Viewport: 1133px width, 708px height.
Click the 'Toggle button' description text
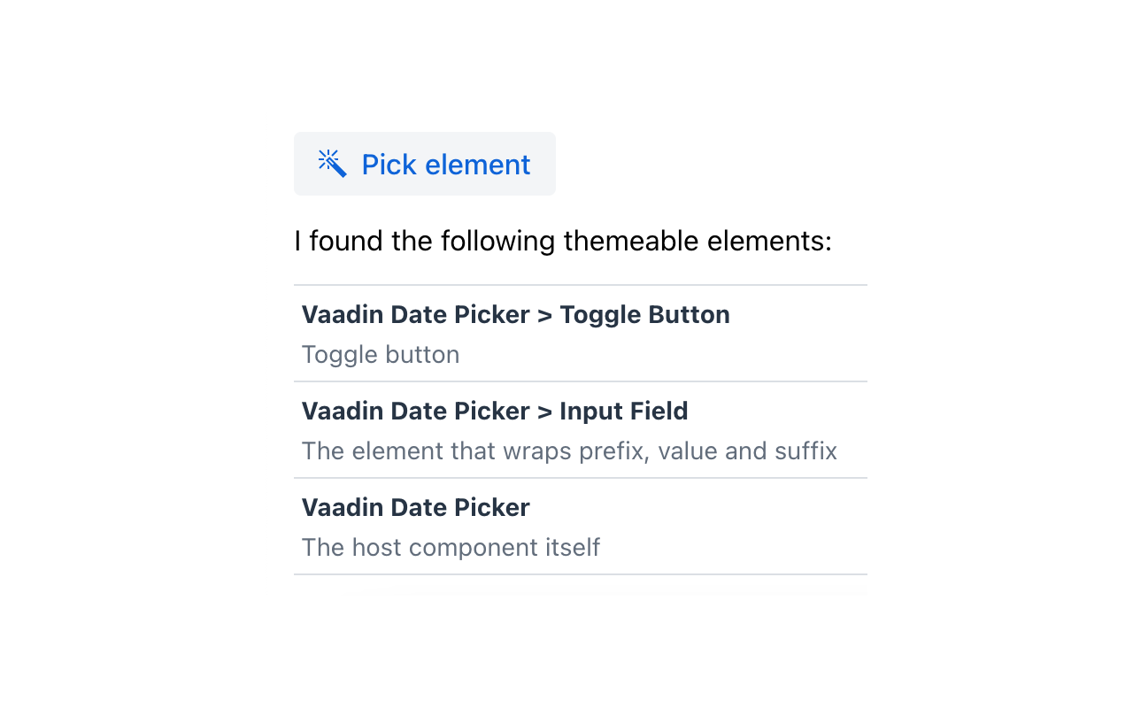tap(381, 355)
